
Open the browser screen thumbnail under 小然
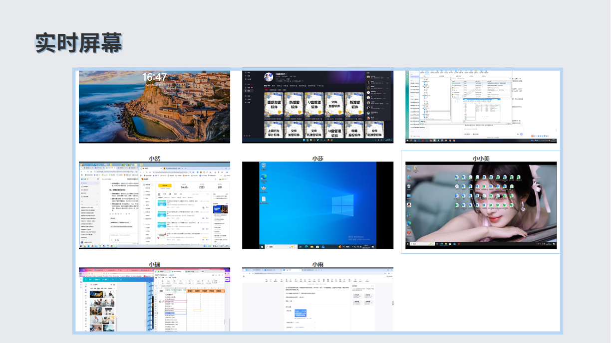(155, 205)
